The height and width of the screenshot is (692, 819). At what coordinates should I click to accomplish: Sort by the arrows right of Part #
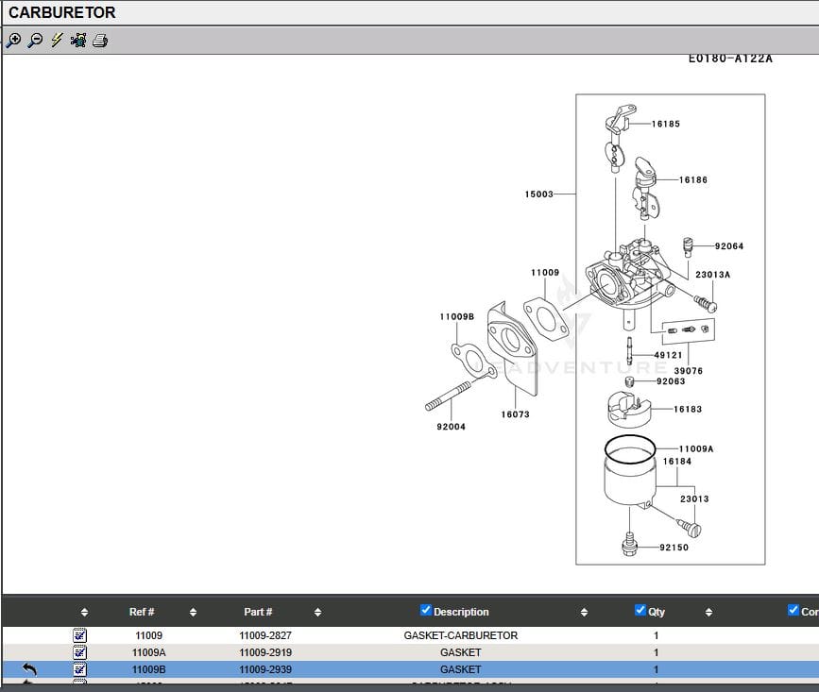[x=317, y=613]
